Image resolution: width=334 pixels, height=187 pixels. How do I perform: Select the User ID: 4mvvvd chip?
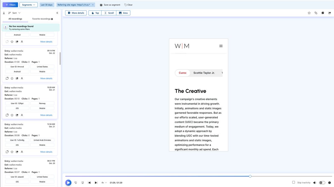(17, 67)
